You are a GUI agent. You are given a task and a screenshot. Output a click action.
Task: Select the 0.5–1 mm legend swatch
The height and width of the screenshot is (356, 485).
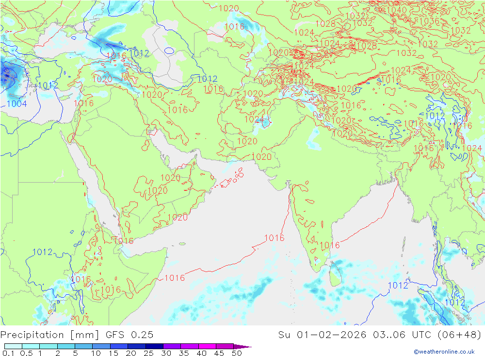pyautogui.click(x=31, y=346)
